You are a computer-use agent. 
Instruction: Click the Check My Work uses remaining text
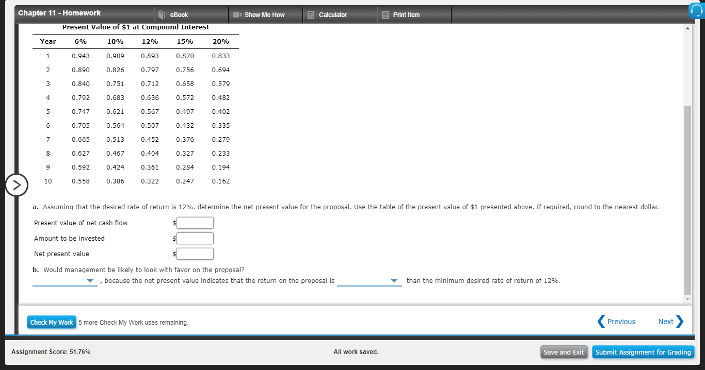[133, 323]
